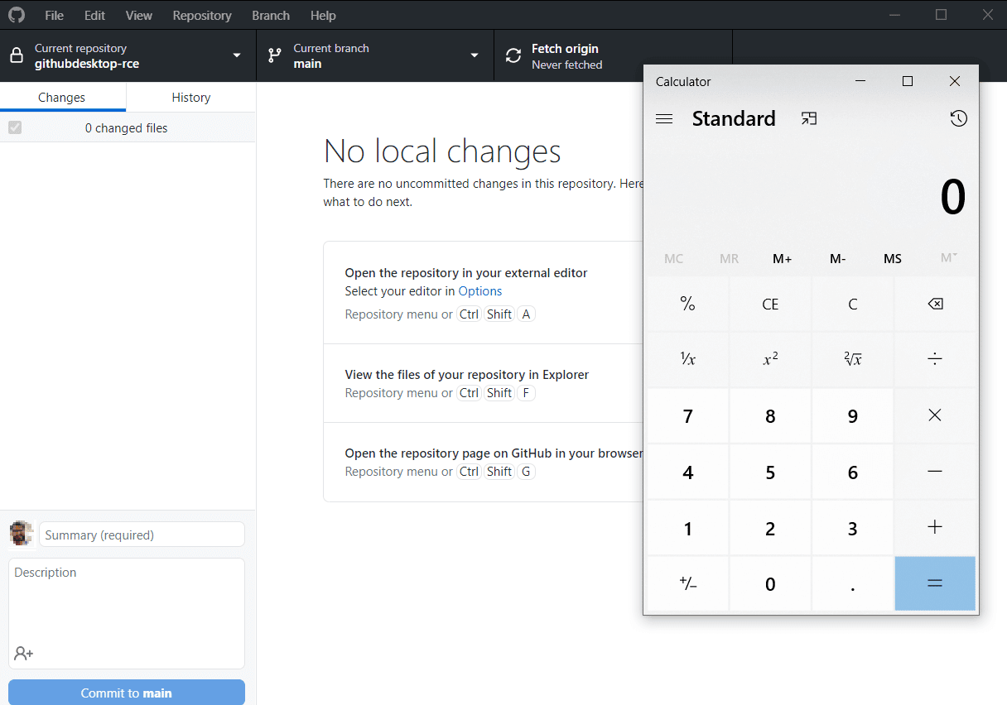Screen dimensions: 1007x705
Task: Toggle the changed files select-all checkbox
Action: coord(15,127)
